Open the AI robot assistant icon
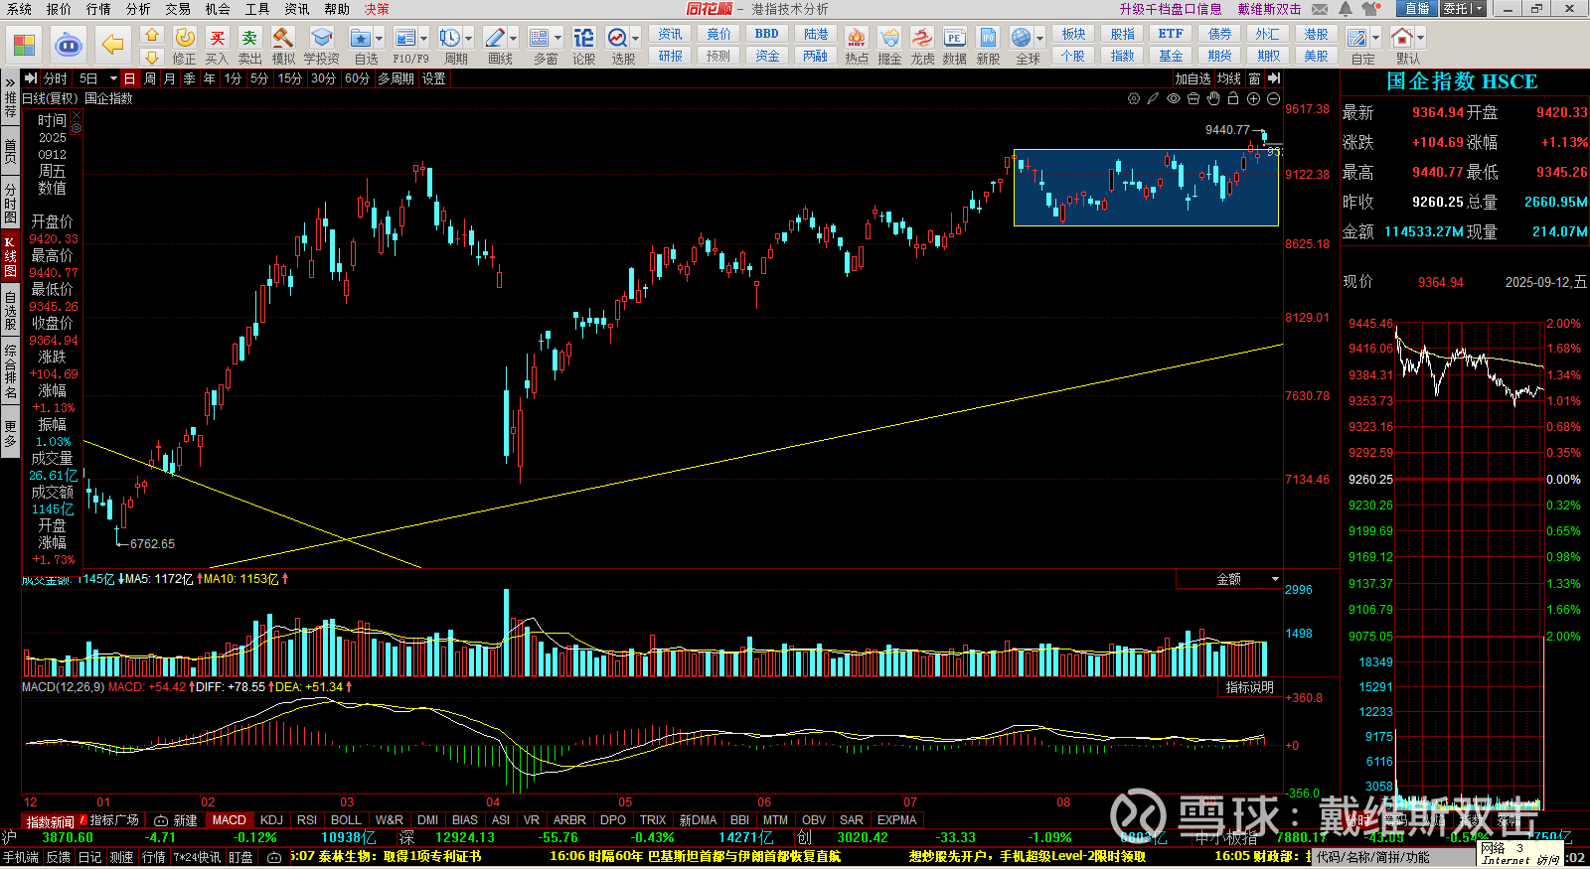 [x=68, y=45]
